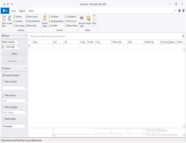Image resolution: width=186 pixels, height=143 pixels.
Task: Click the filter row funnel icon
Action: [x=29, y=46]
